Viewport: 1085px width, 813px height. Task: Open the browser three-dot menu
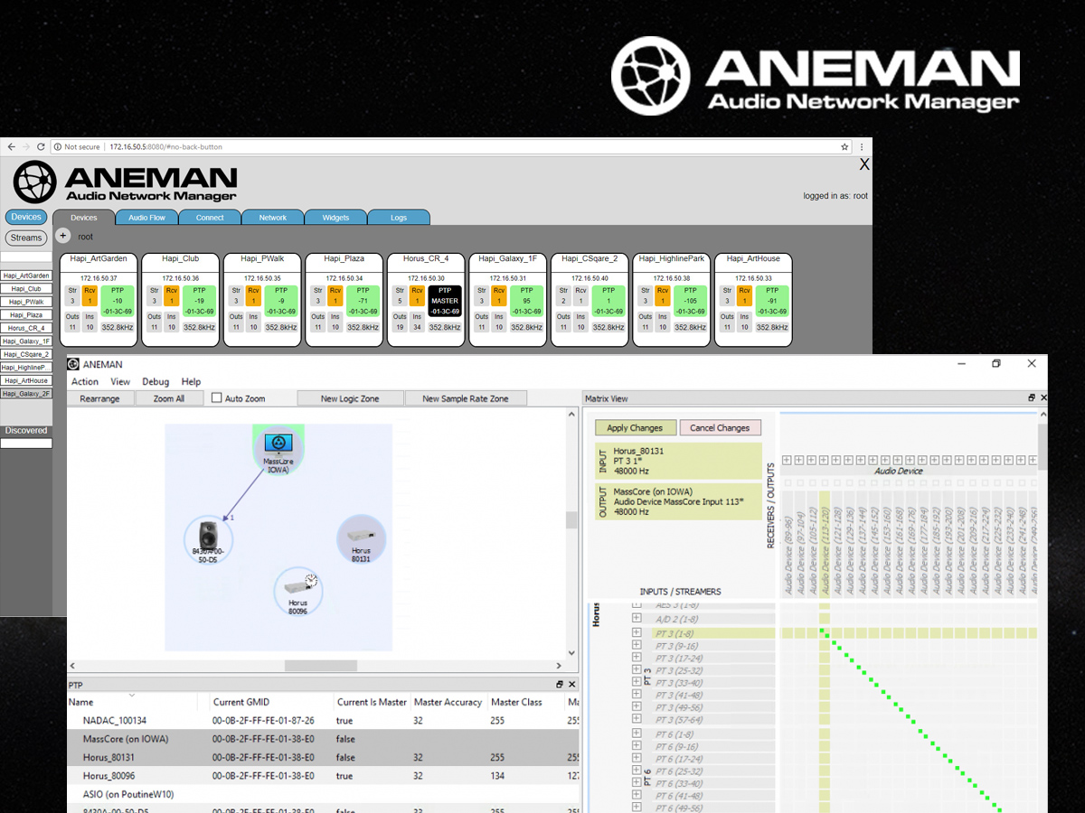click(x=863, y=146)
